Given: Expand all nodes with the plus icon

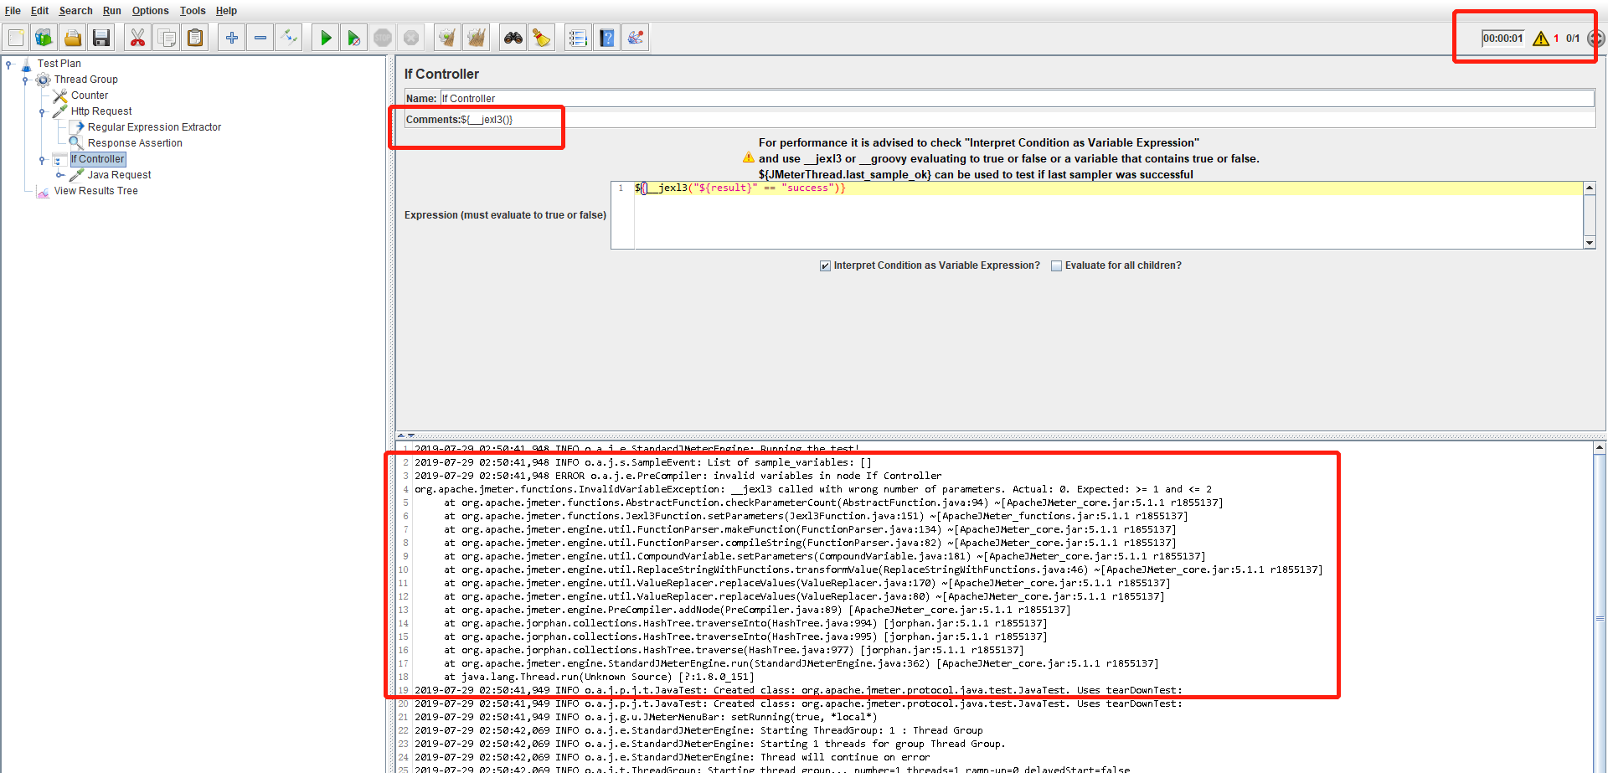Looking at the screenshot, I should coord(232,38).
